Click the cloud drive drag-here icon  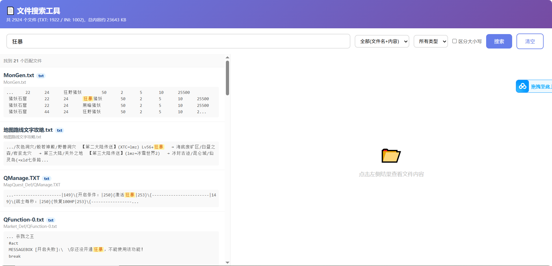coord(523,86)
